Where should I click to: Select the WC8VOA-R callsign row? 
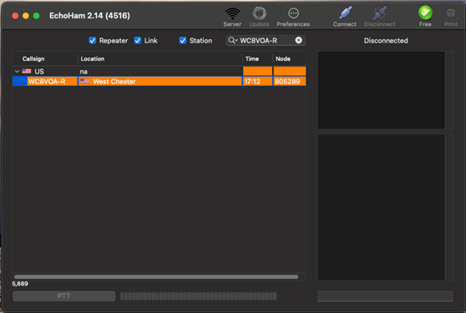point(159,81)
